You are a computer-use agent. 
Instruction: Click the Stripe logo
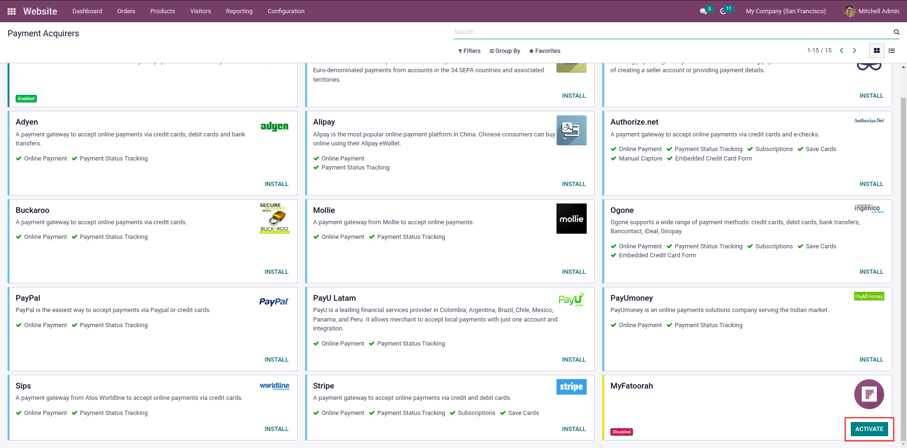pyautogui.click(x=572, y=387)
